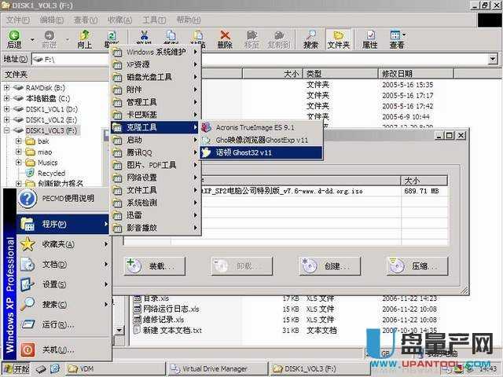Toggle the Folders (文件夹) toolbar button

339,39
